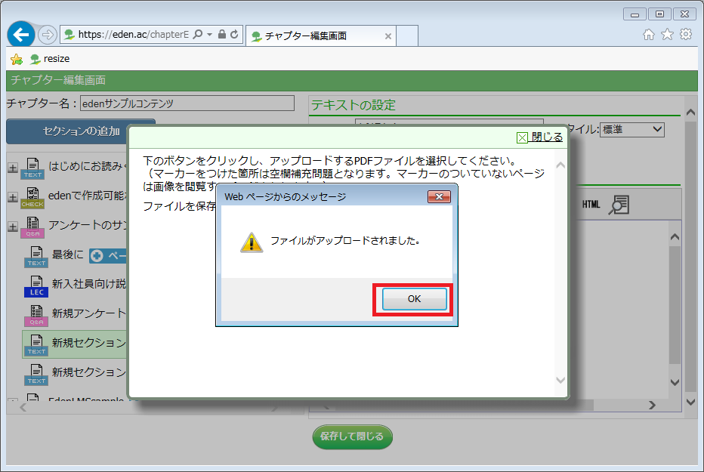
Task: Click the HTML source button in the editor toolbar
Action: [591, 205]
